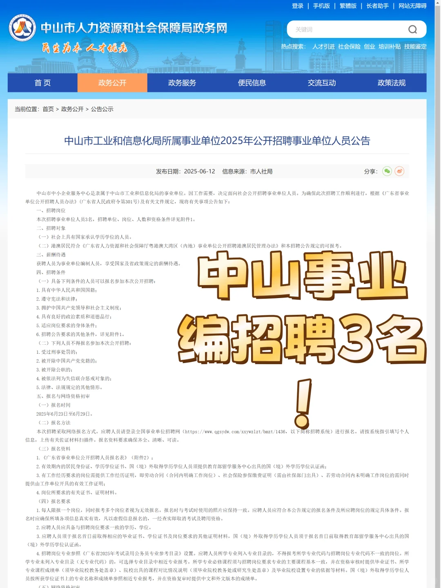441x588 pixels.
Task: Select the 首页 navigation tab
Action: point(43,82)
